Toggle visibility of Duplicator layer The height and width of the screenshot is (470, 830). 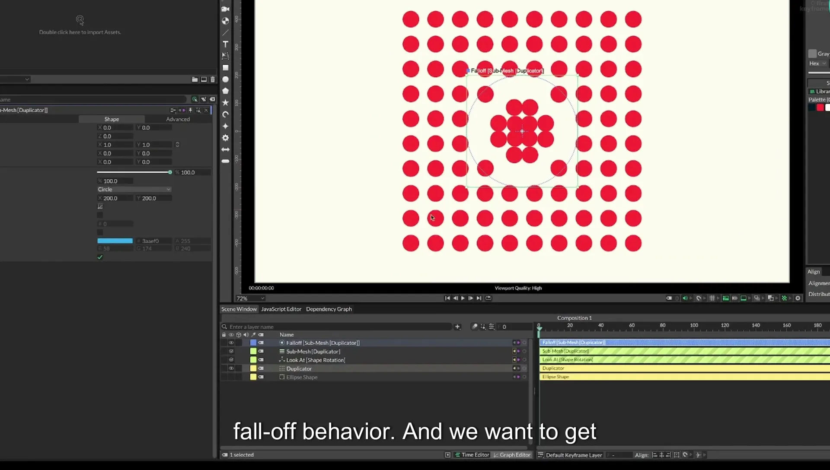click(x=231, y=368)
